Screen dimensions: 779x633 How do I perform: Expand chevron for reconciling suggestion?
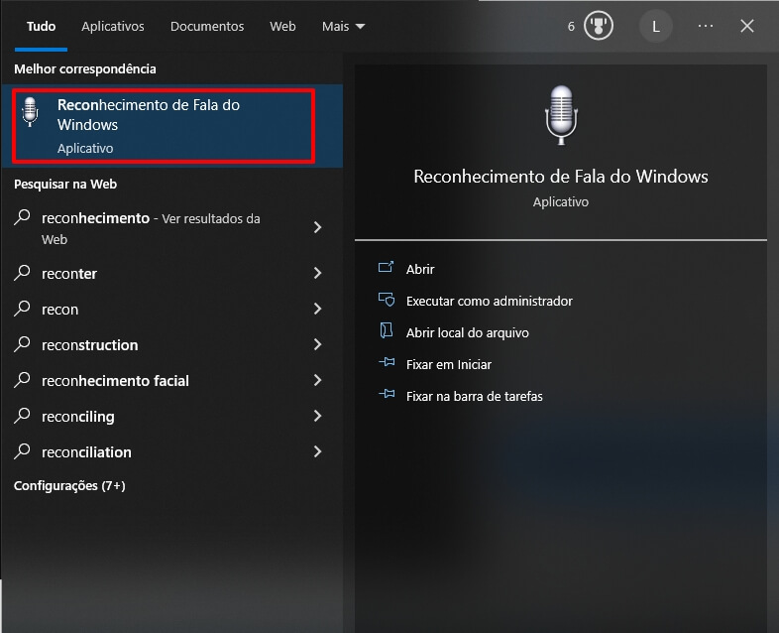(x=318, y=416)
